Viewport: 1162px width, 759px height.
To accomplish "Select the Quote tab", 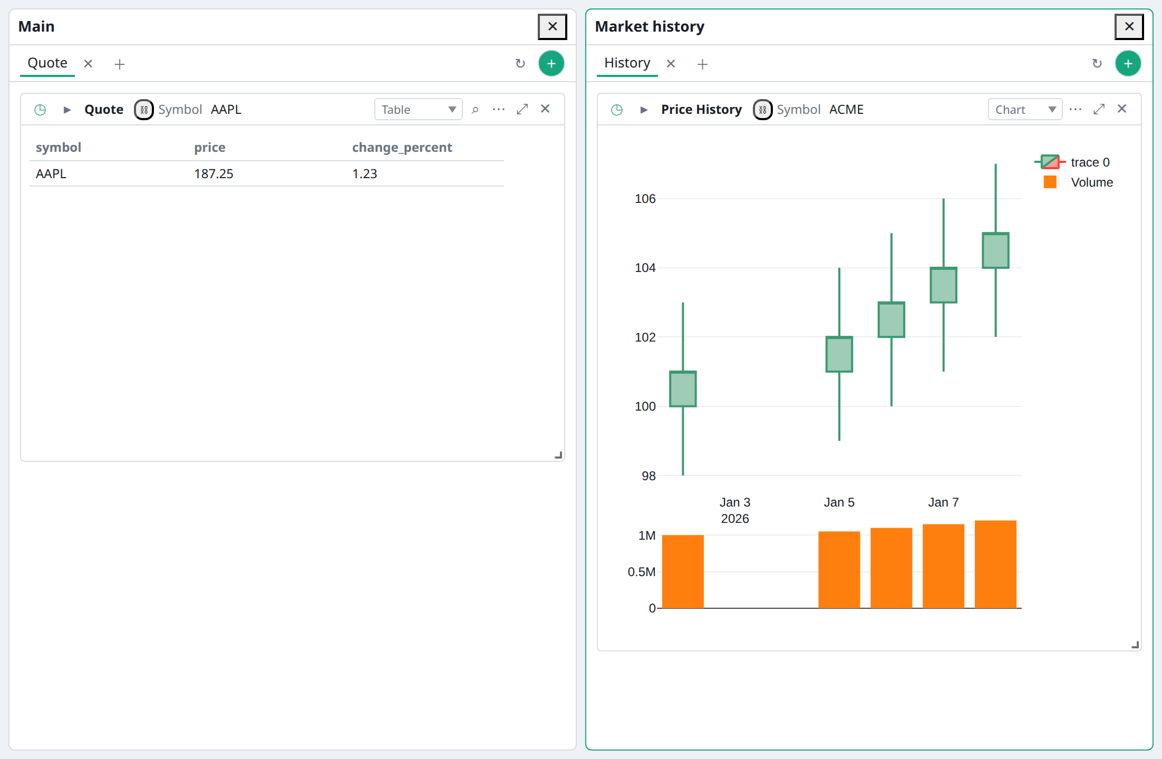I will [47, 63].
